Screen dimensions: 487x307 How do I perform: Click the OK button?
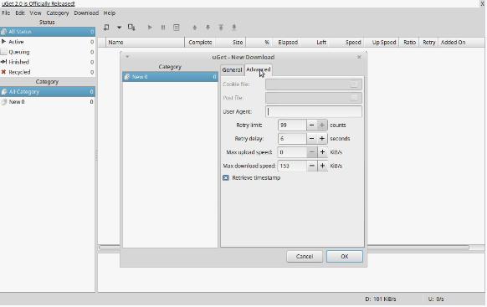point(345,257)
